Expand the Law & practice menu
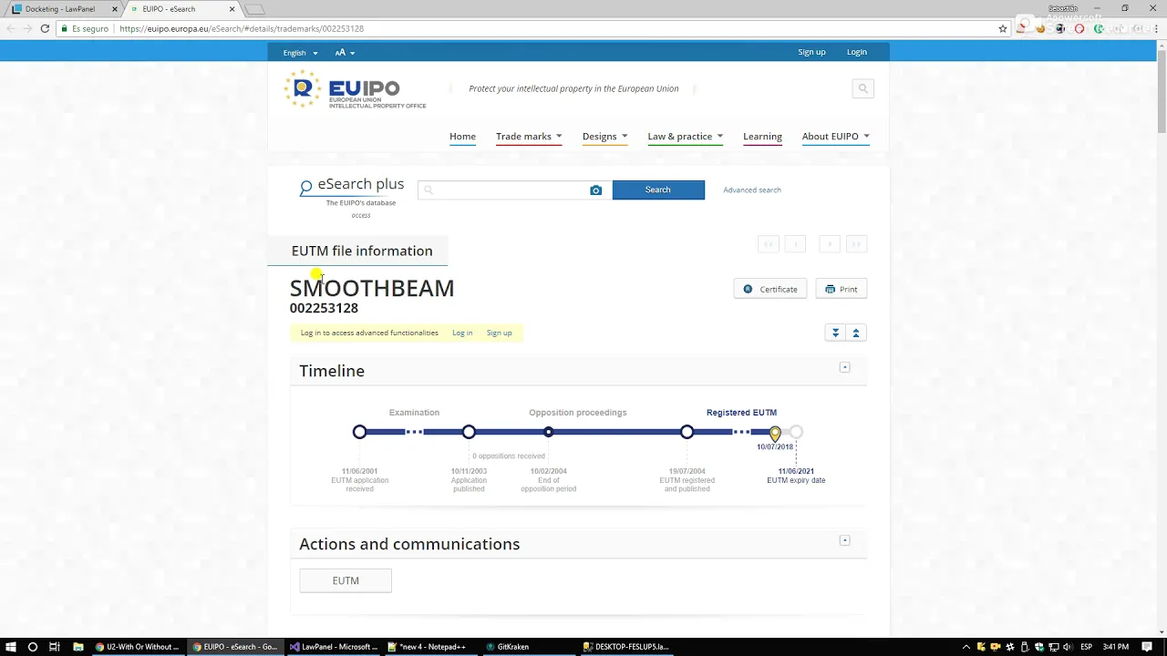Image resolution: width=1167 pixels, height=656 pixels. [685, 137]
